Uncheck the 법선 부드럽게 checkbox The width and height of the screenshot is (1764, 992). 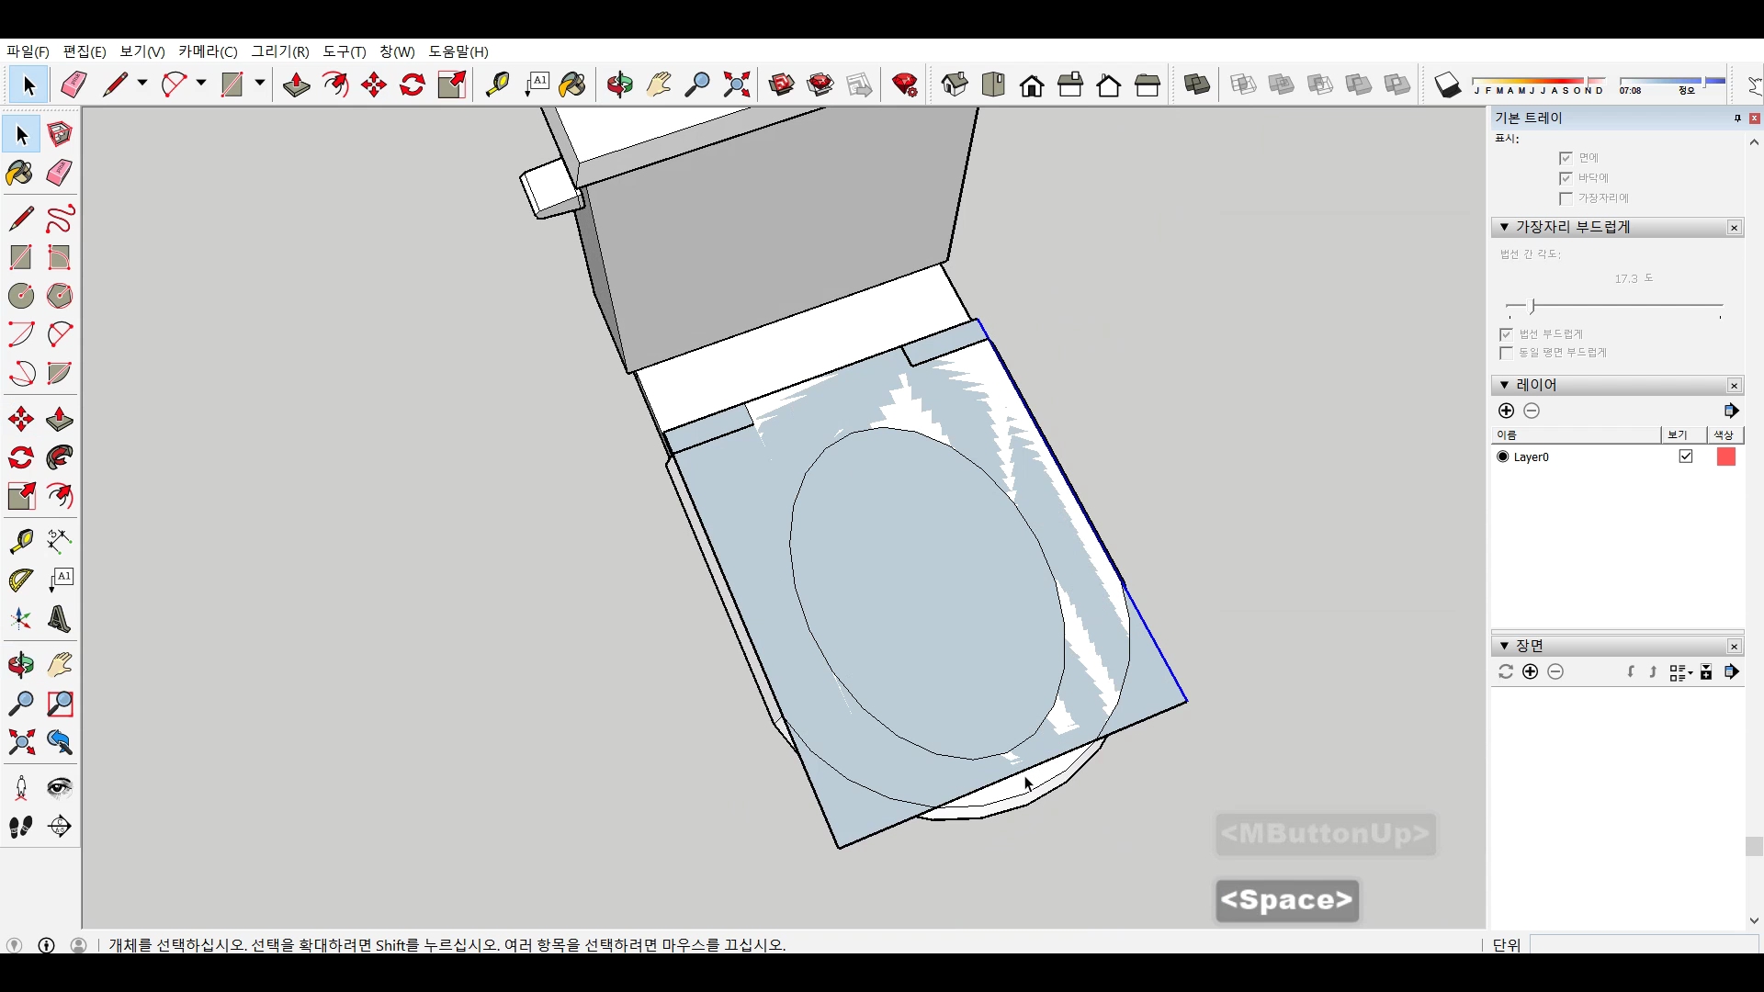[1506, 333]
